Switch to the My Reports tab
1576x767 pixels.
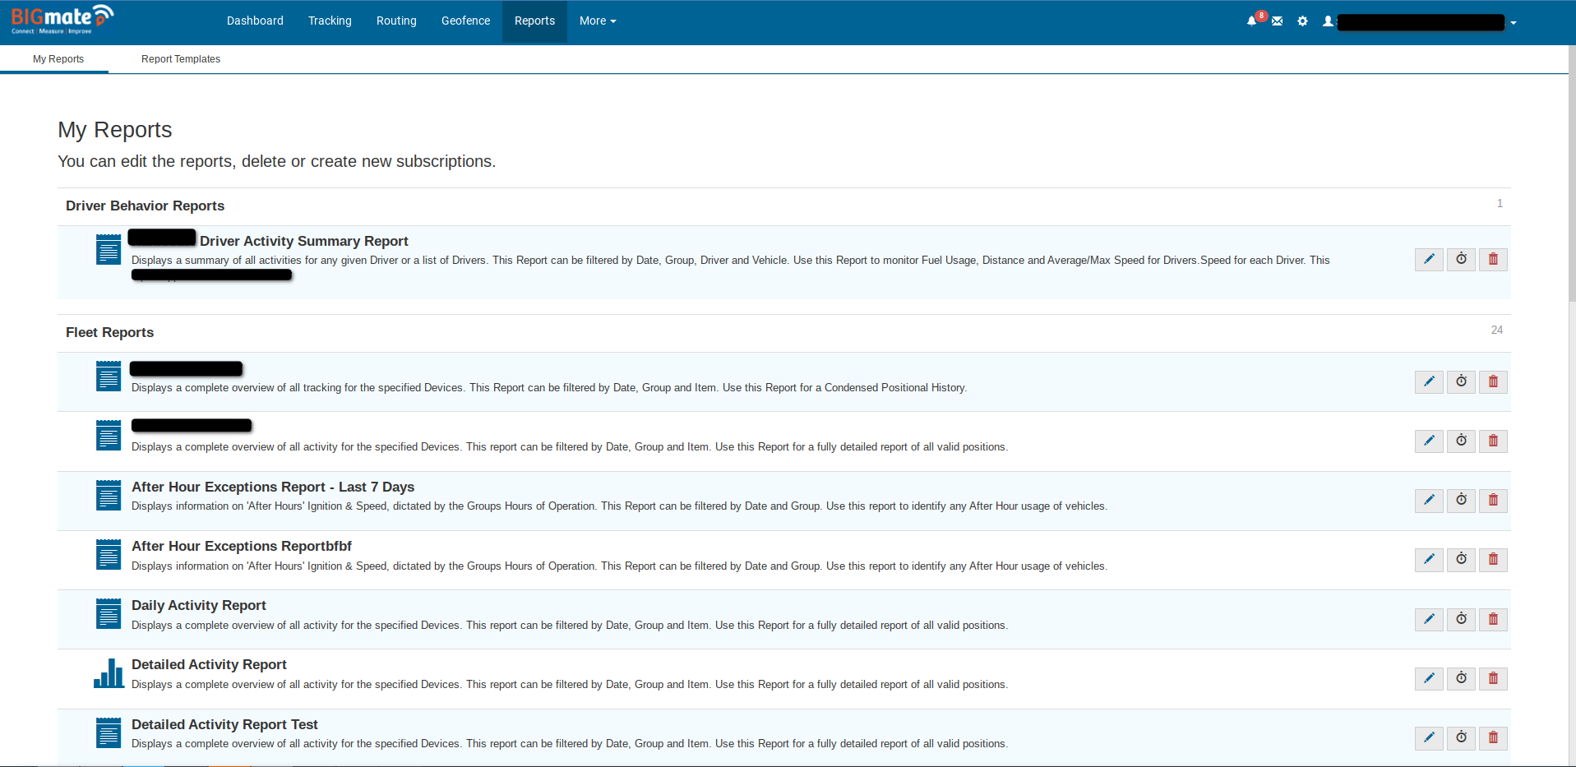(x=58, y=59)
